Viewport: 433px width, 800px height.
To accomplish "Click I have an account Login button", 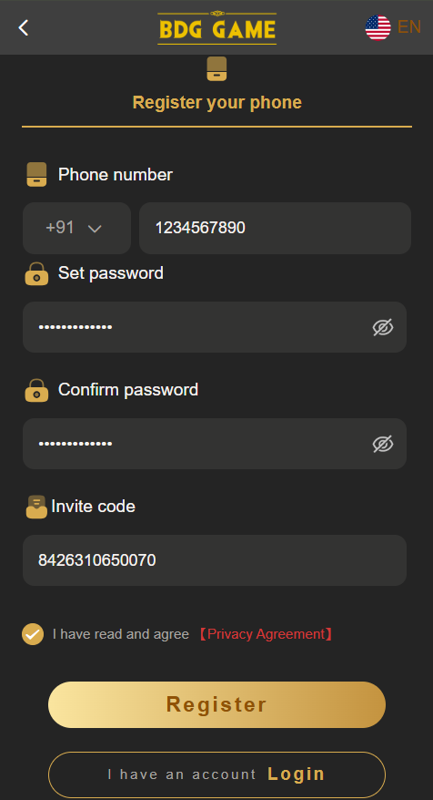I will (217, 774).
